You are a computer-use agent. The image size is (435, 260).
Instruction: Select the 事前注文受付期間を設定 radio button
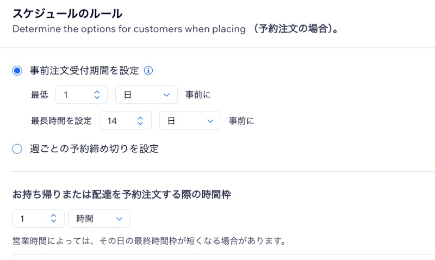tap(17, 70)
